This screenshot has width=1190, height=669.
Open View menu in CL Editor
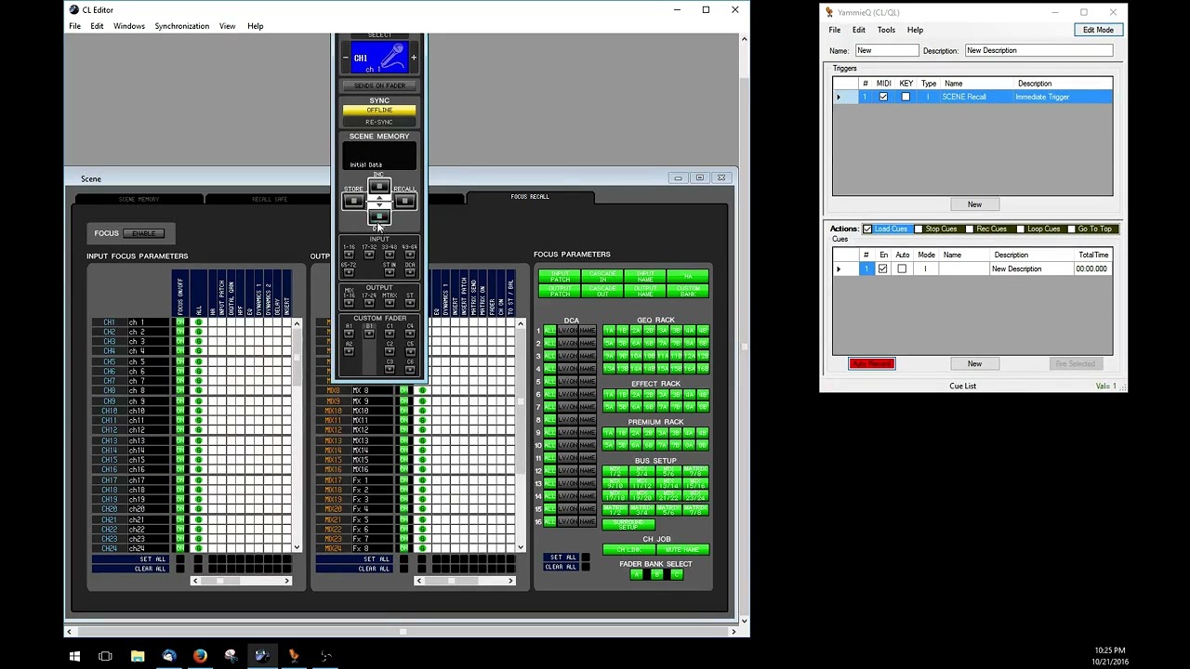pyautogui.click(x=227, y=26)
